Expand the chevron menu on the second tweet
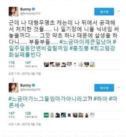Image resolution: width=126 pixels, height=137 pixels. pyautogui.click(x=119, y=87)
